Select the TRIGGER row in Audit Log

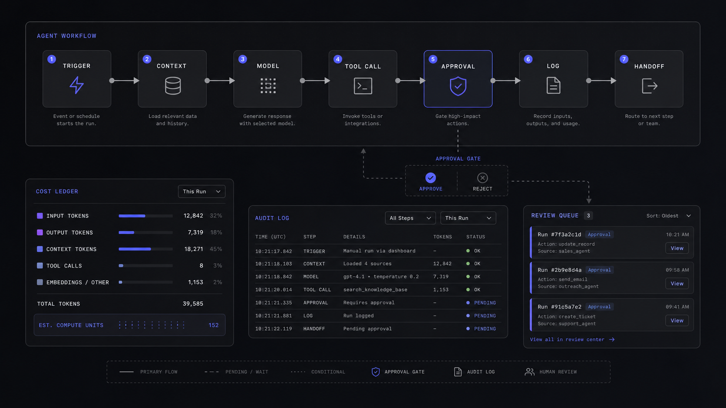click(x=378, y=251)
